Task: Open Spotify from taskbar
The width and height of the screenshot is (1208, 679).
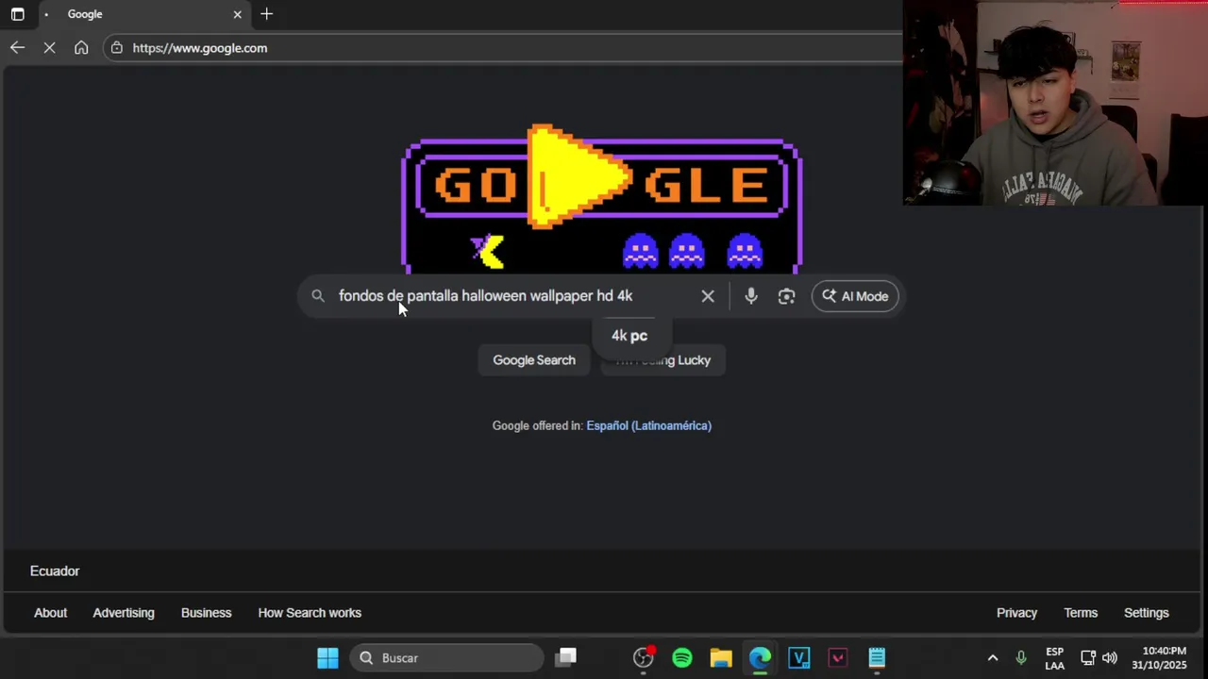Action: click(x=682, y=658)
